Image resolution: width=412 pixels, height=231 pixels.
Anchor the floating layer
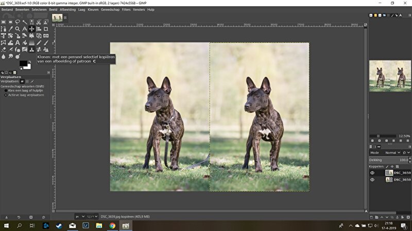pos(397,217)
